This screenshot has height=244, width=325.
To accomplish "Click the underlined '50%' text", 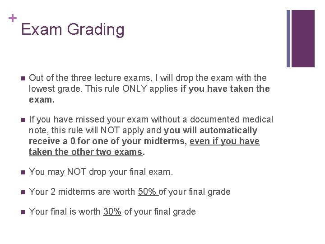I will [148, 192].
